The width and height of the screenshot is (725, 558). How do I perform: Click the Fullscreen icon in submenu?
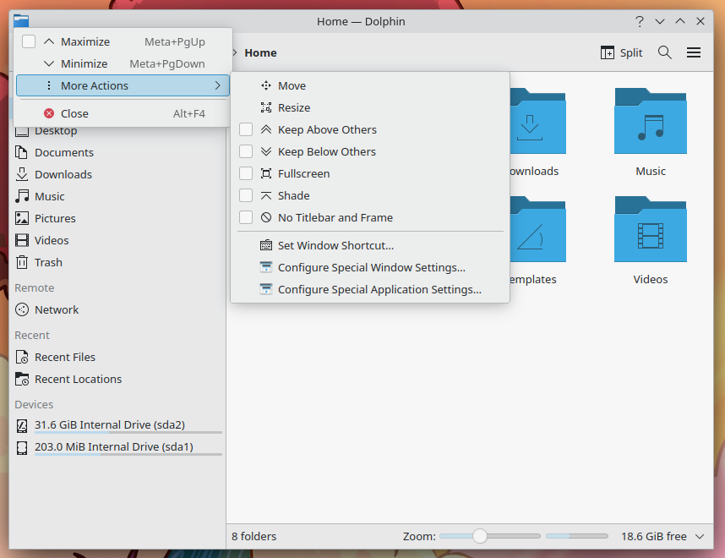266,173
